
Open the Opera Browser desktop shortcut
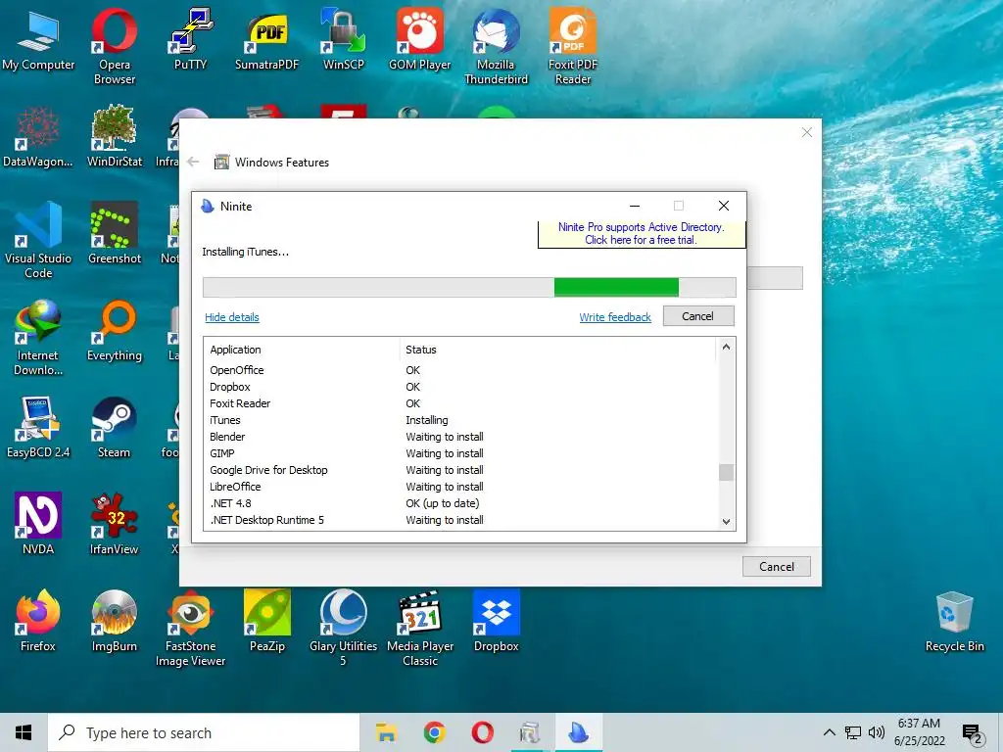click(115, 46)
